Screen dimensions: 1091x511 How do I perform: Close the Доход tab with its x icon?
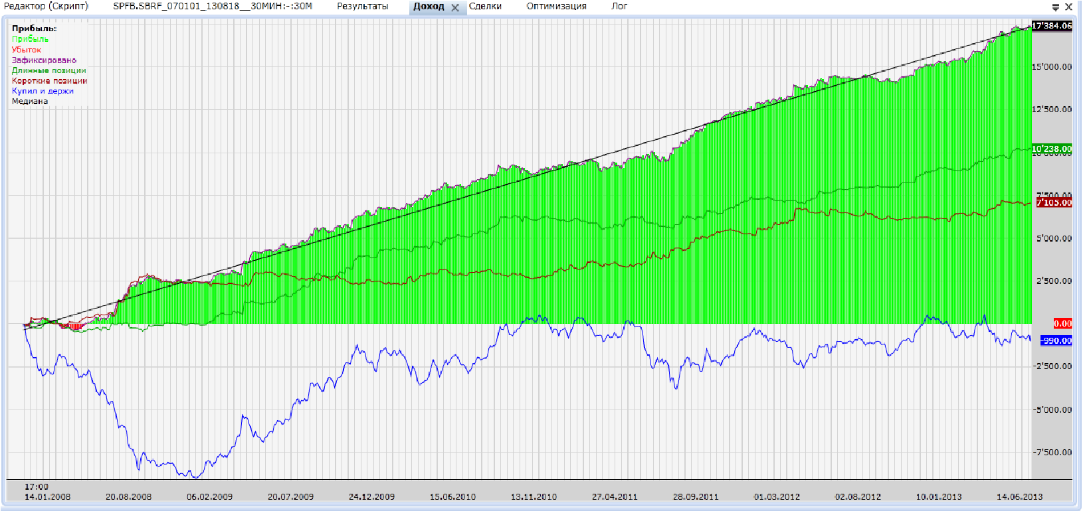coord(455,7)
